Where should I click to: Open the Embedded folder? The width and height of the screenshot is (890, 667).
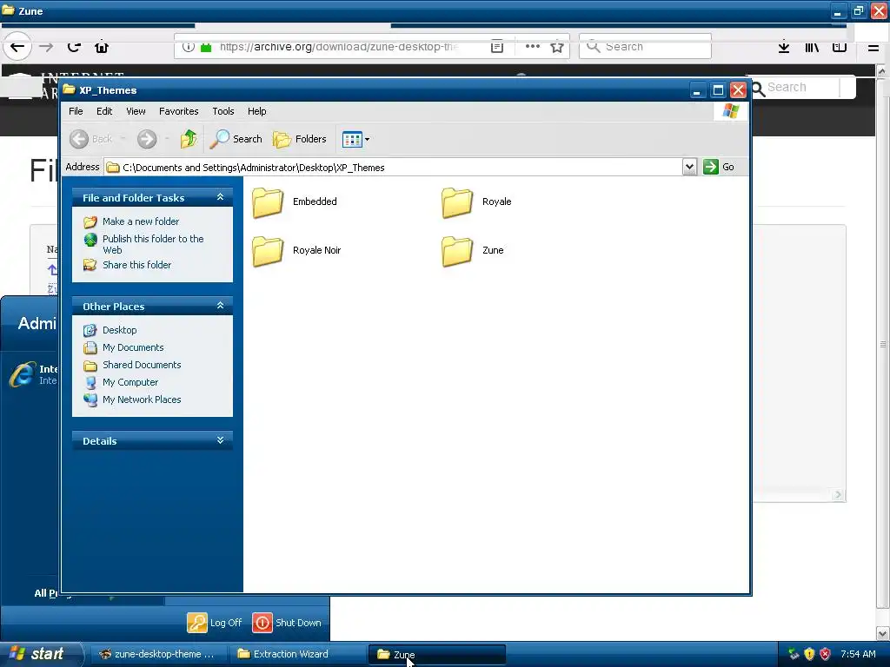pos(295,201)
